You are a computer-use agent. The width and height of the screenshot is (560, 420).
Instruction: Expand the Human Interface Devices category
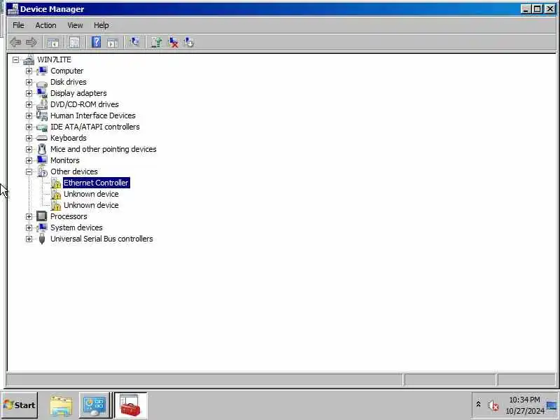[x=29, y=115]
